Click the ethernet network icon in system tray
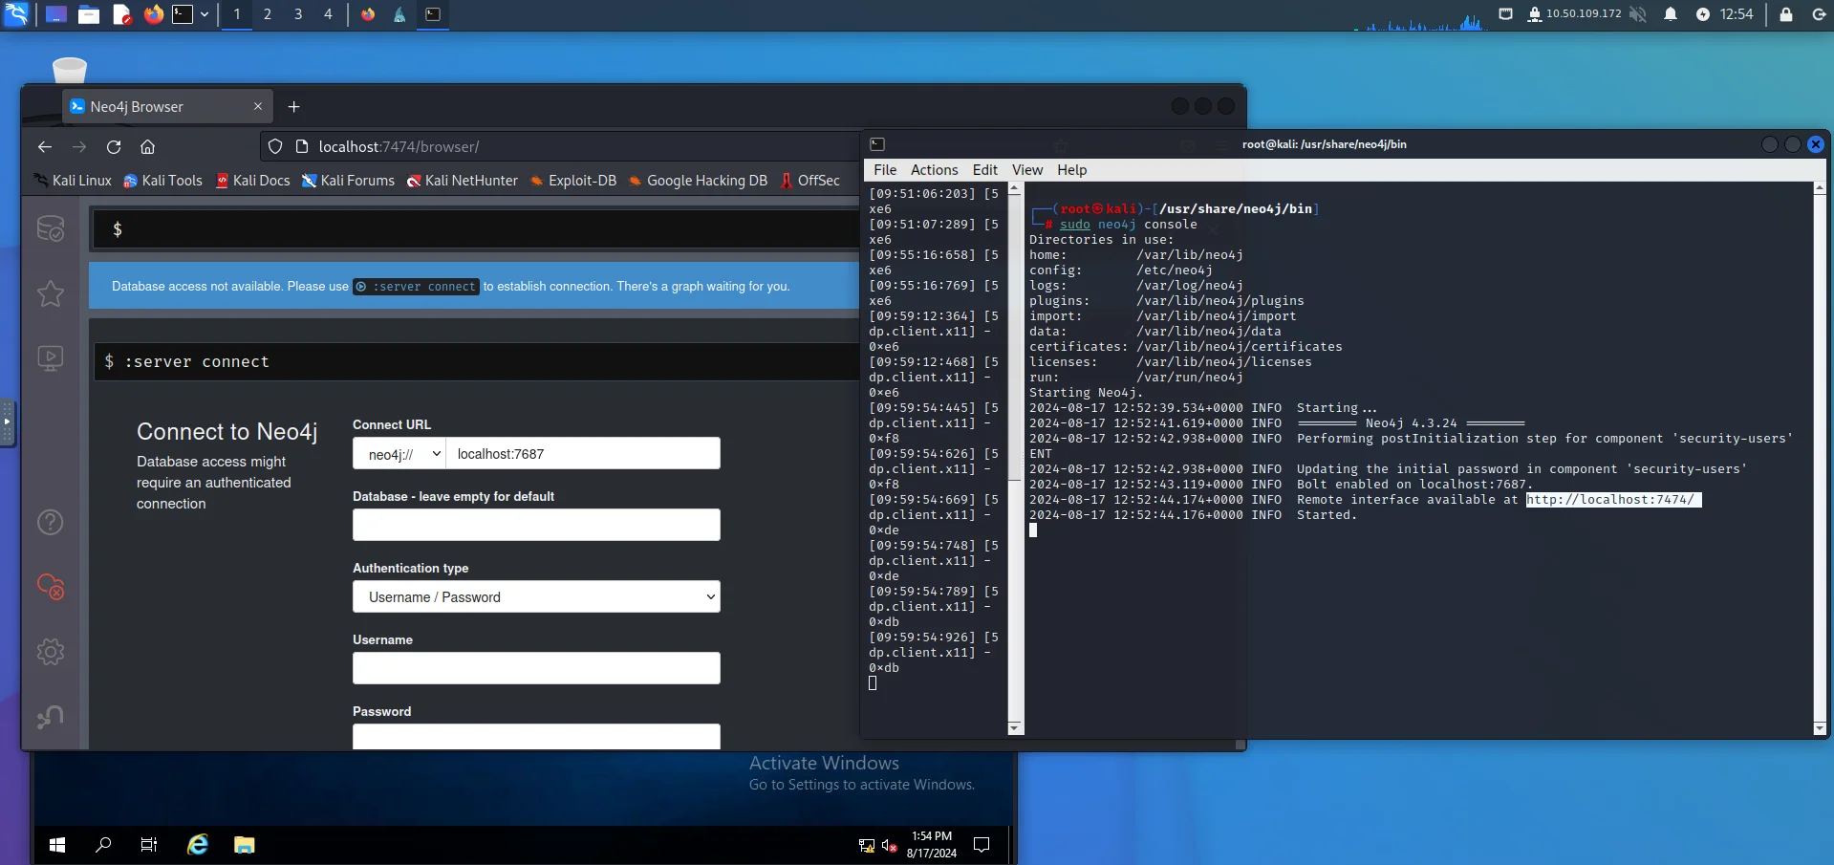Image resolution: width=1834 pixels, height=865 pixels. [x=1505, y=14]
